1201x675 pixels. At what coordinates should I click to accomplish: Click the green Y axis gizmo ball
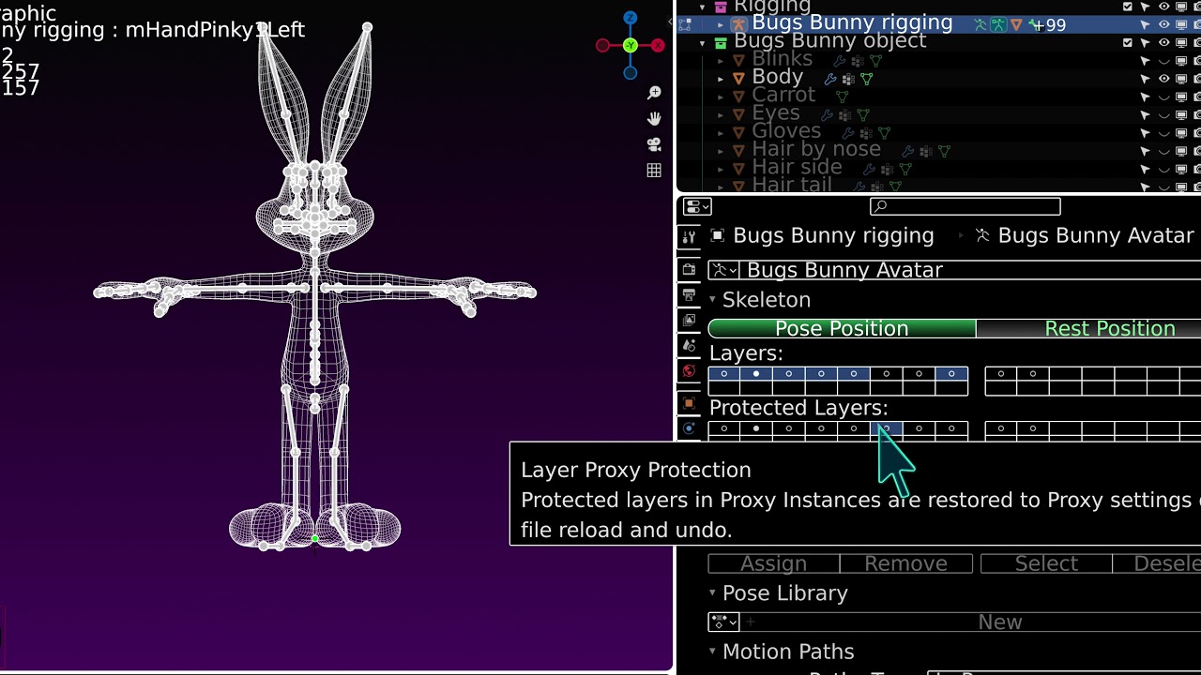pyautogui.click(x=631, y=45)
